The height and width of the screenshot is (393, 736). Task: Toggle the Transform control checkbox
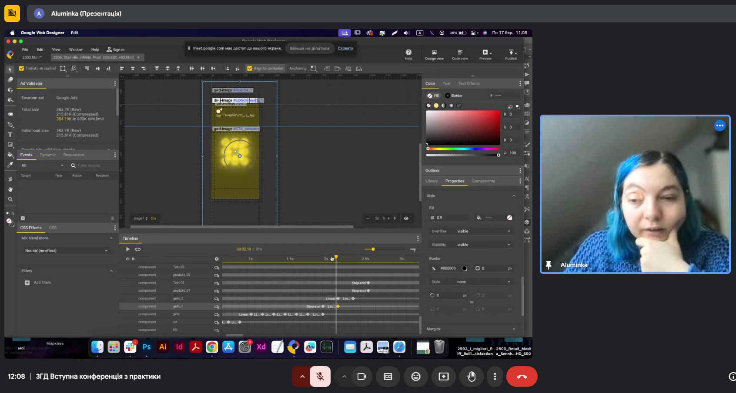click(21, 69)
